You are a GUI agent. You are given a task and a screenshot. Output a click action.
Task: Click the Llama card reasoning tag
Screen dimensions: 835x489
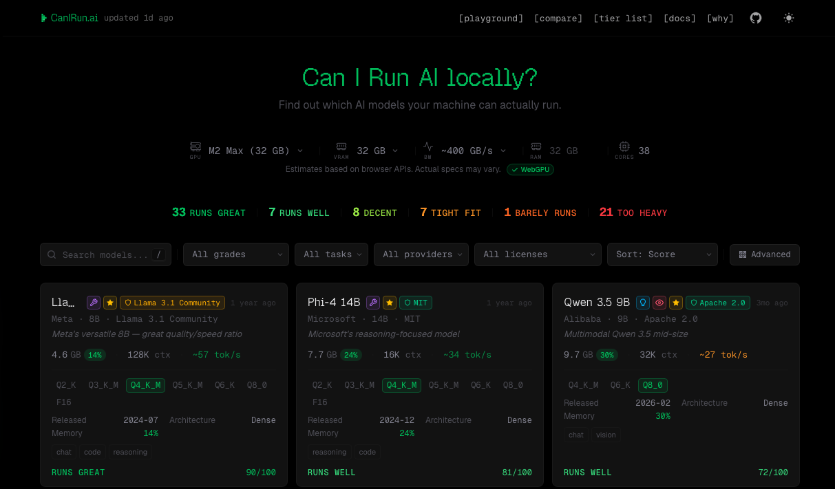pyautogui.click(x=130, y=452)
